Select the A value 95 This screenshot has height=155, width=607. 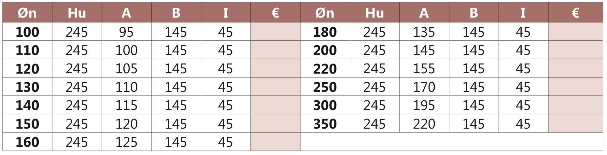click(x=126, y=32)
